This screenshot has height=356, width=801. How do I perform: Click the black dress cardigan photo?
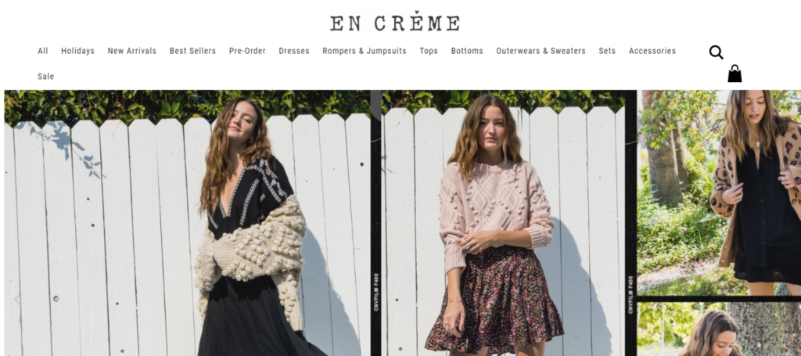point(187,223)
